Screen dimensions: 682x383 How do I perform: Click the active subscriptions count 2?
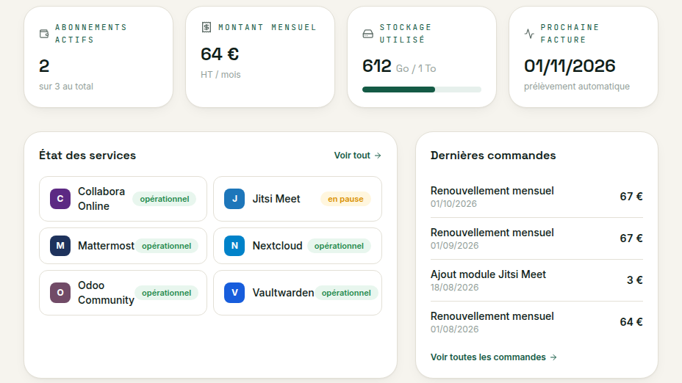pos(44,66)
